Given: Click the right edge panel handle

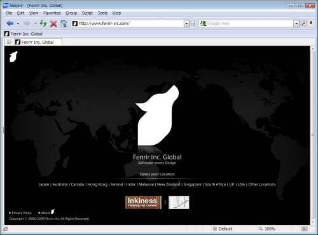Looking at the screenshot, I should click(312, 135).
